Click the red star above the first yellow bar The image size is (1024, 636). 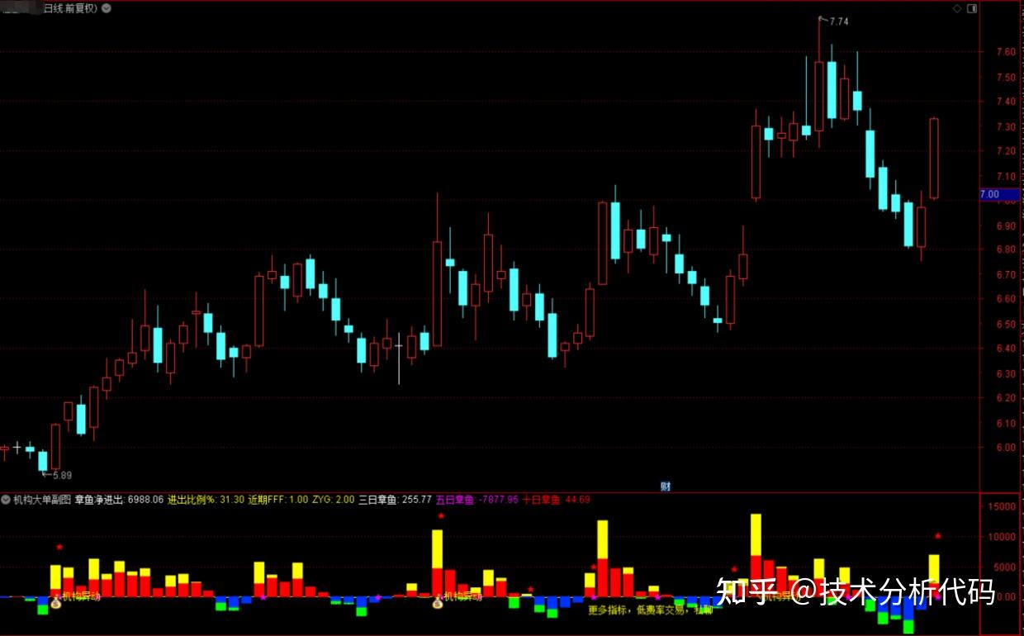coord(59,548)
